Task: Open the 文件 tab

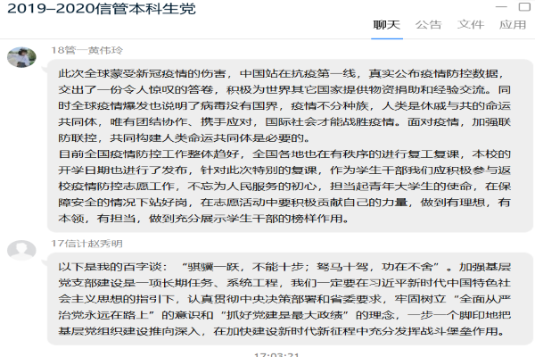Action: [x=471, y=25]
